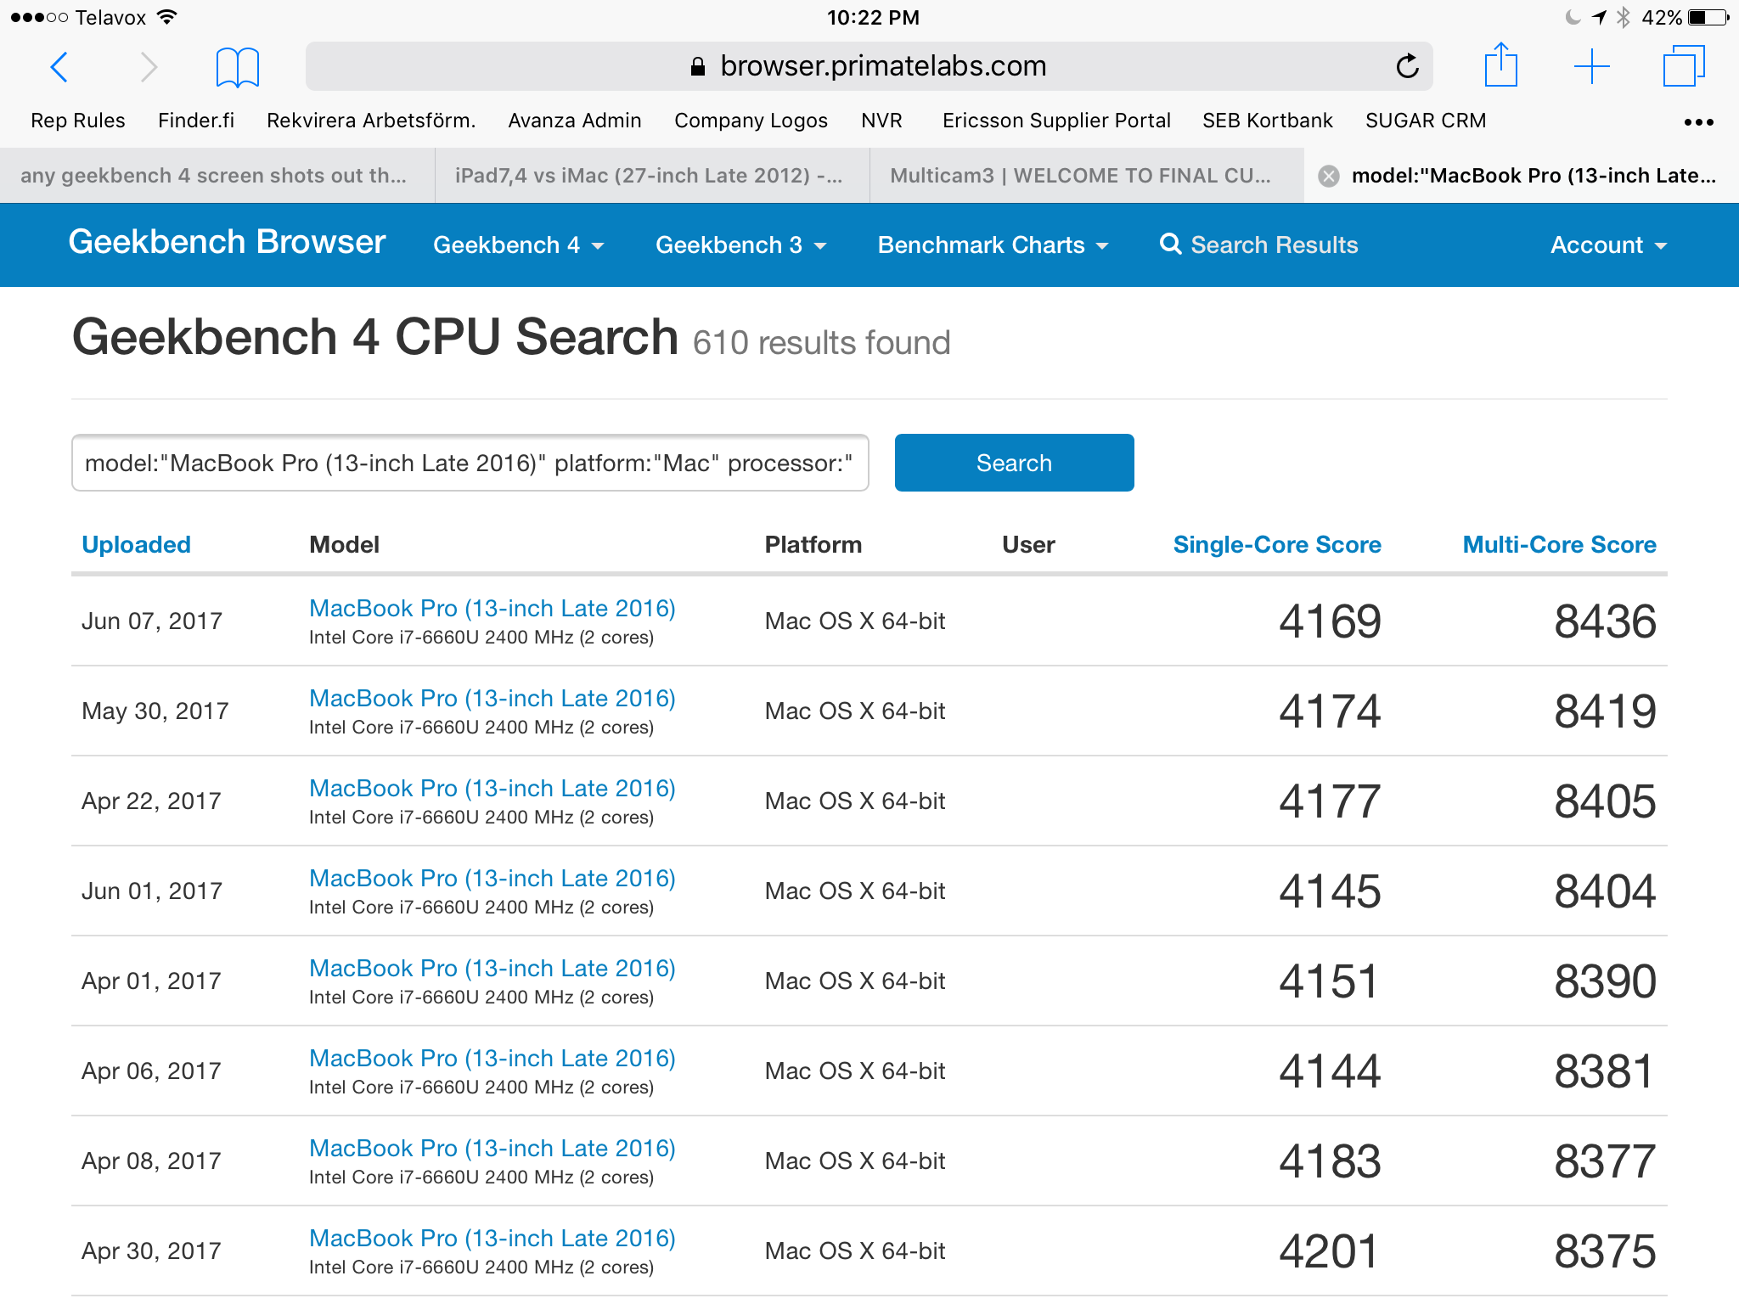
Task: Close the MacBook Pro search tab
Action: pos(1329,176)
